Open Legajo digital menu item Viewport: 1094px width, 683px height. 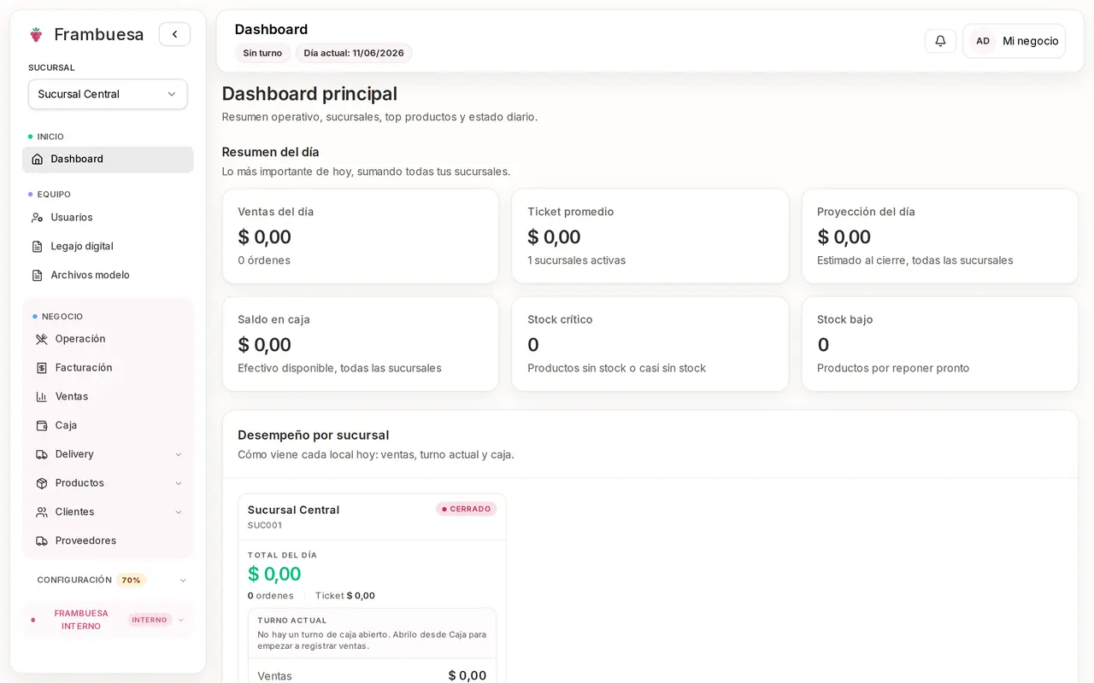(108, 247)
